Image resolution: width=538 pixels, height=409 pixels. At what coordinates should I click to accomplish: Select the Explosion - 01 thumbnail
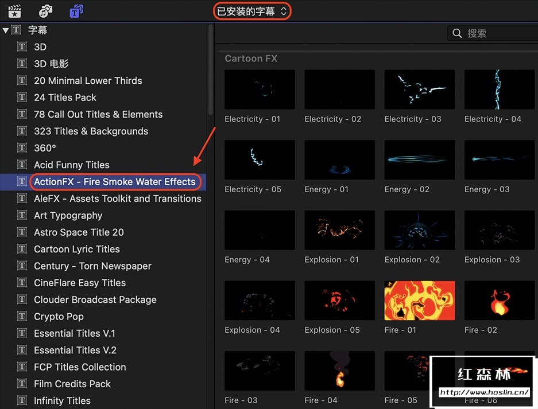click(x=340, y=230)
